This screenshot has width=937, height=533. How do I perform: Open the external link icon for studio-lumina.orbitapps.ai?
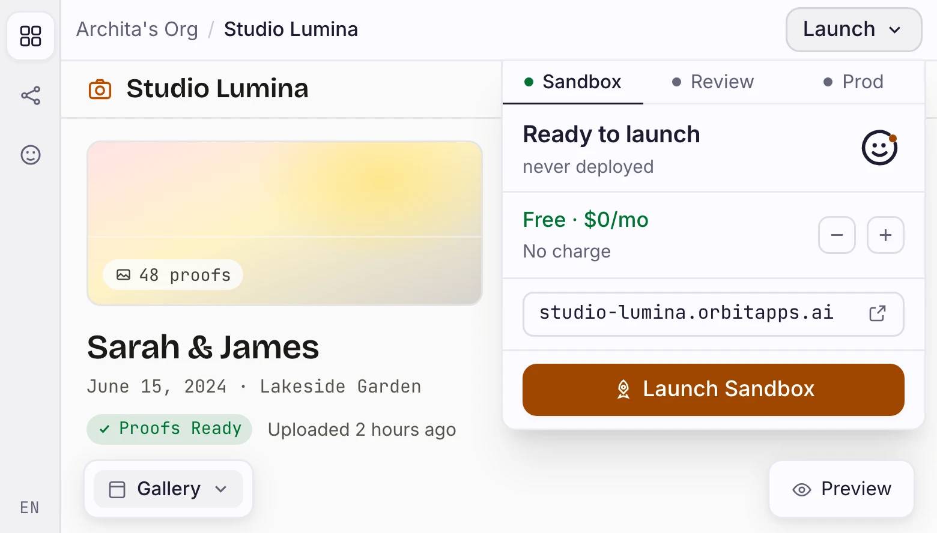878,313
